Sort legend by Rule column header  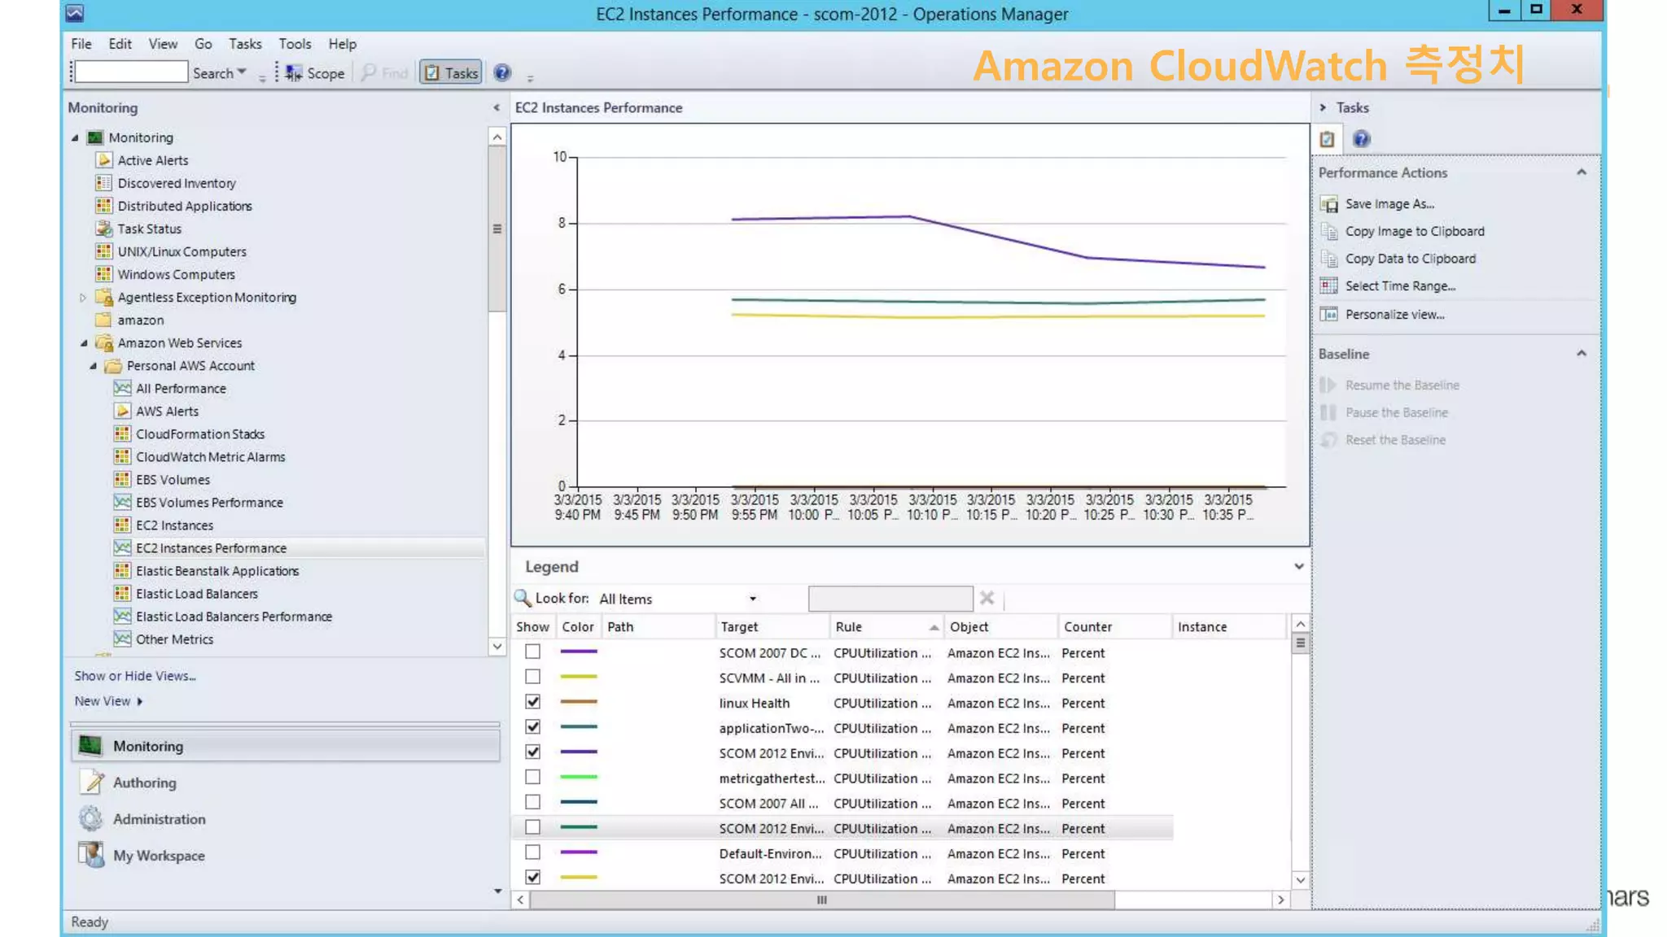click(886, 626)
